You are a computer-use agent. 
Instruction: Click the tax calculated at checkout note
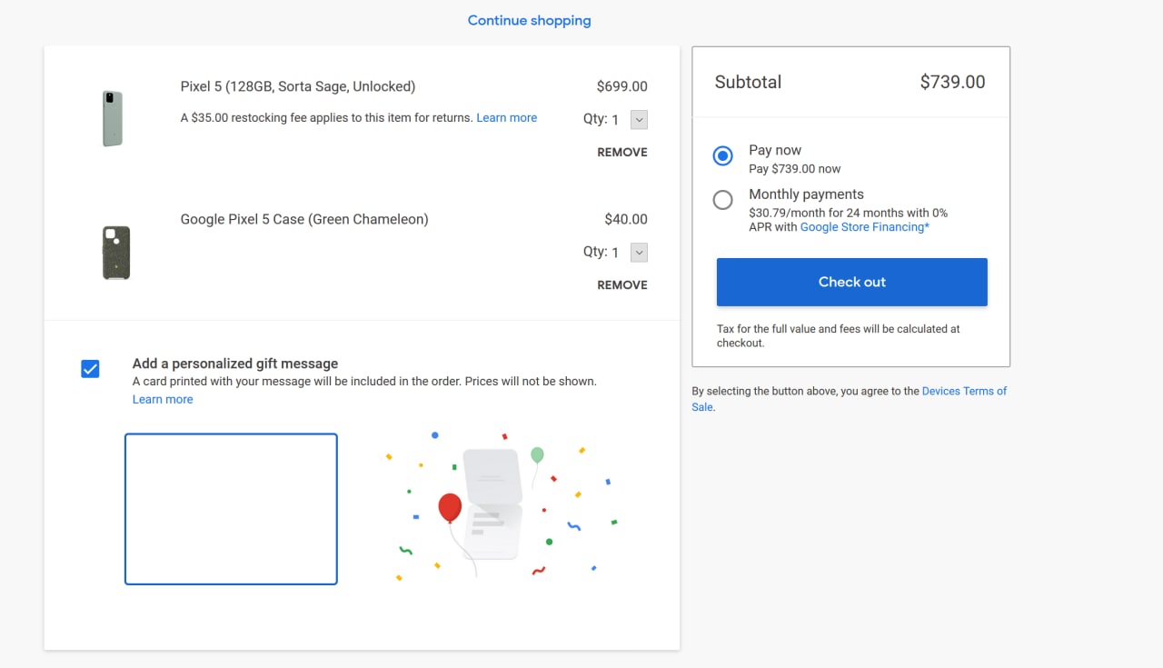pyautogui.click(x=839, y=335)
